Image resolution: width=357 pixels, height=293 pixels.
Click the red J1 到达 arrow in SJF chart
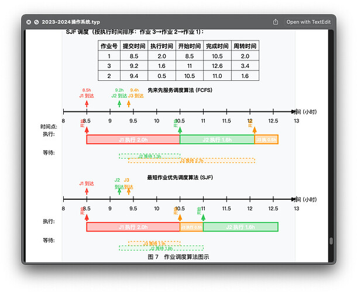point(87,190)
